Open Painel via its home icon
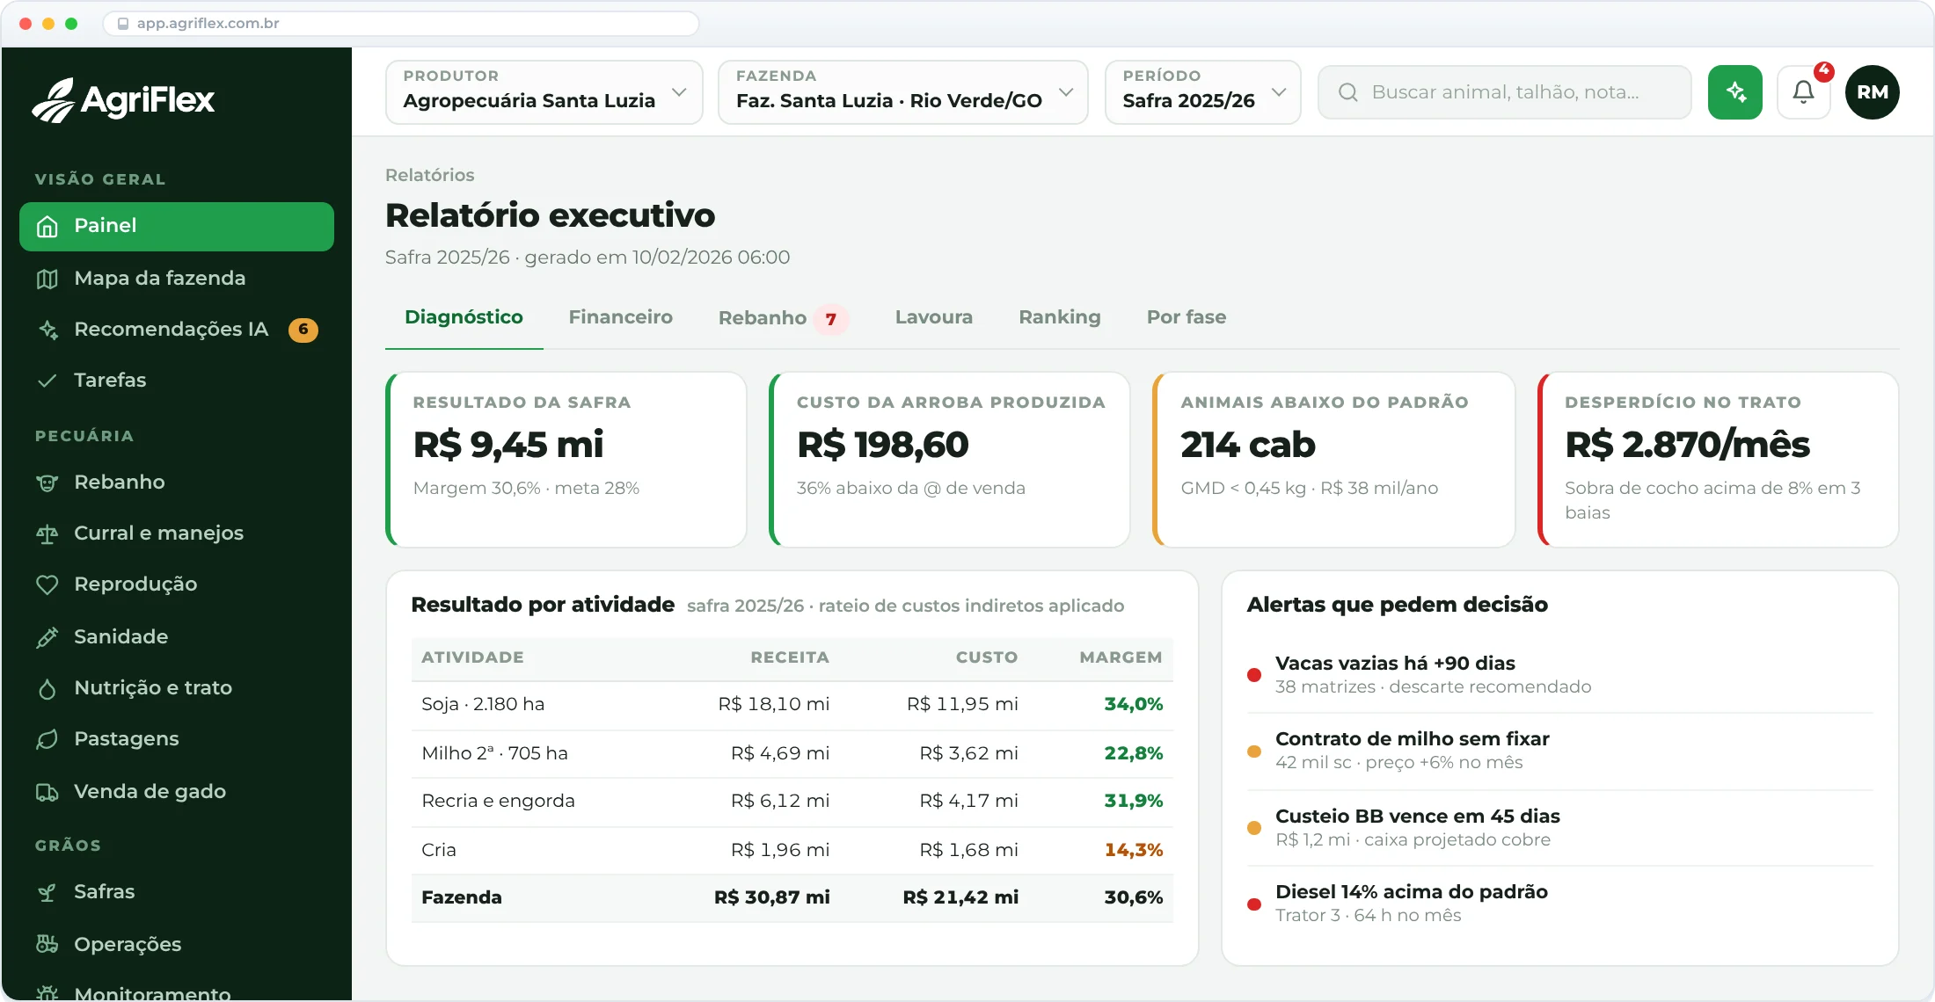 pyautogui.click(x=47, y=227)
